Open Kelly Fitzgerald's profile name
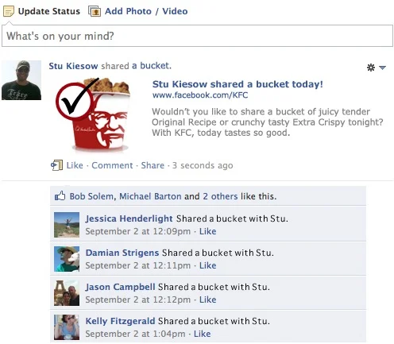The image size is (394, 344). click(x=120, y=321)
